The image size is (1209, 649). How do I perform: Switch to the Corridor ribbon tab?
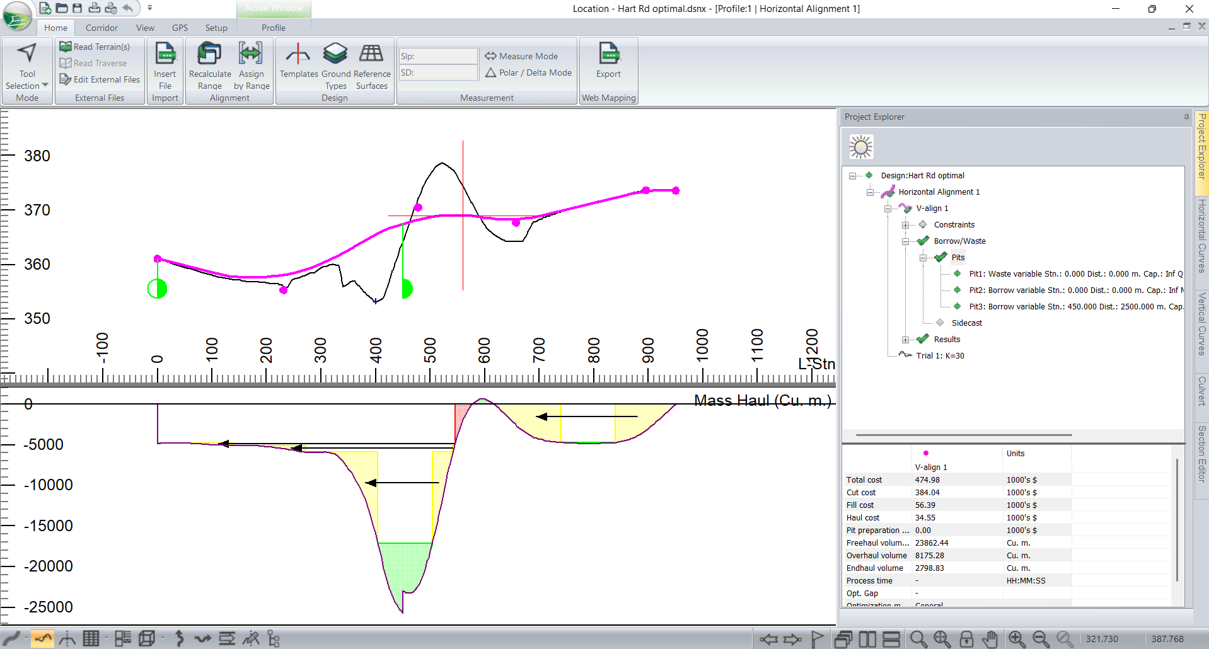point(101,28)
